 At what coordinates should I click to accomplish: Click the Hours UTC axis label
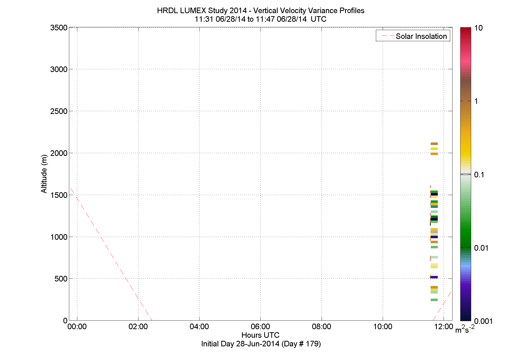click(x=260, y=335)
